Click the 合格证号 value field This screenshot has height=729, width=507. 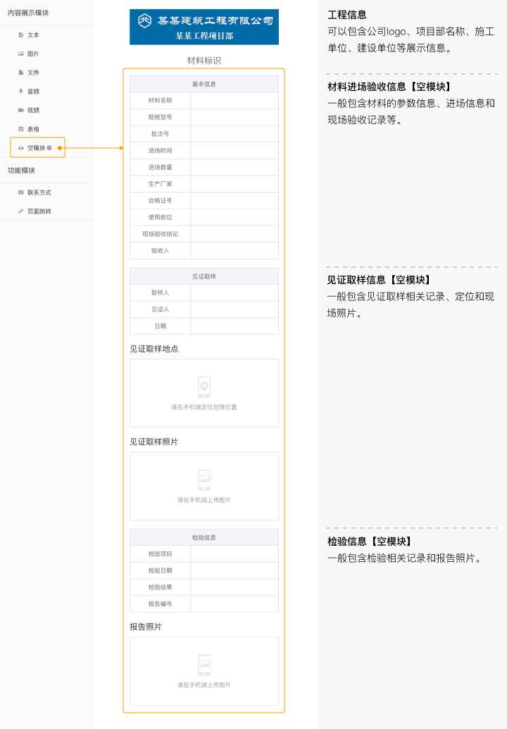pyautogui.click(x=234, y=201)
